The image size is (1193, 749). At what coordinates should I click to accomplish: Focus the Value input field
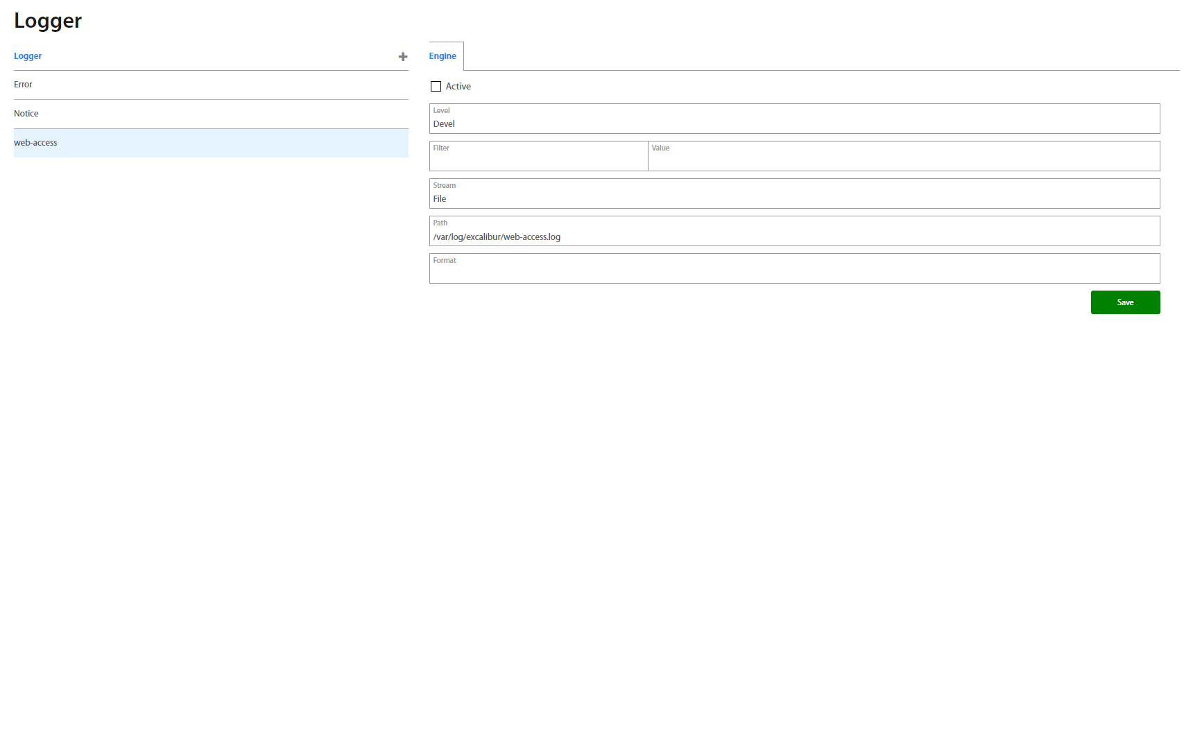click(903, 158)
